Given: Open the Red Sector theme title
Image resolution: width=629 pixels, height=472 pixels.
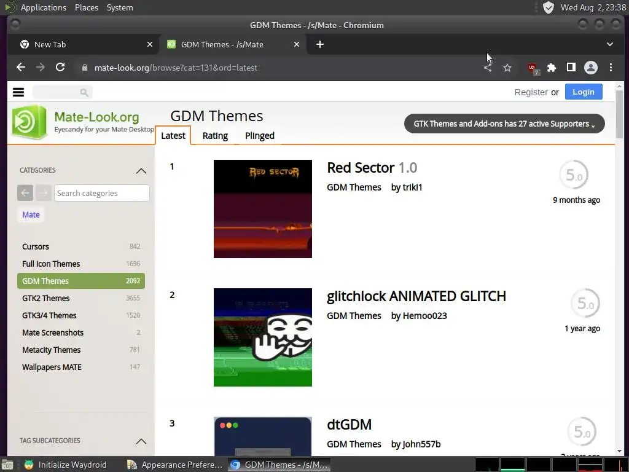Looking at the screenshot, I should [372, 168].
